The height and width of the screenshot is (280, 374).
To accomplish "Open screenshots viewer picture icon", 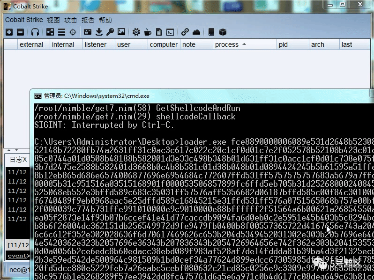I will tap(121, 32).
